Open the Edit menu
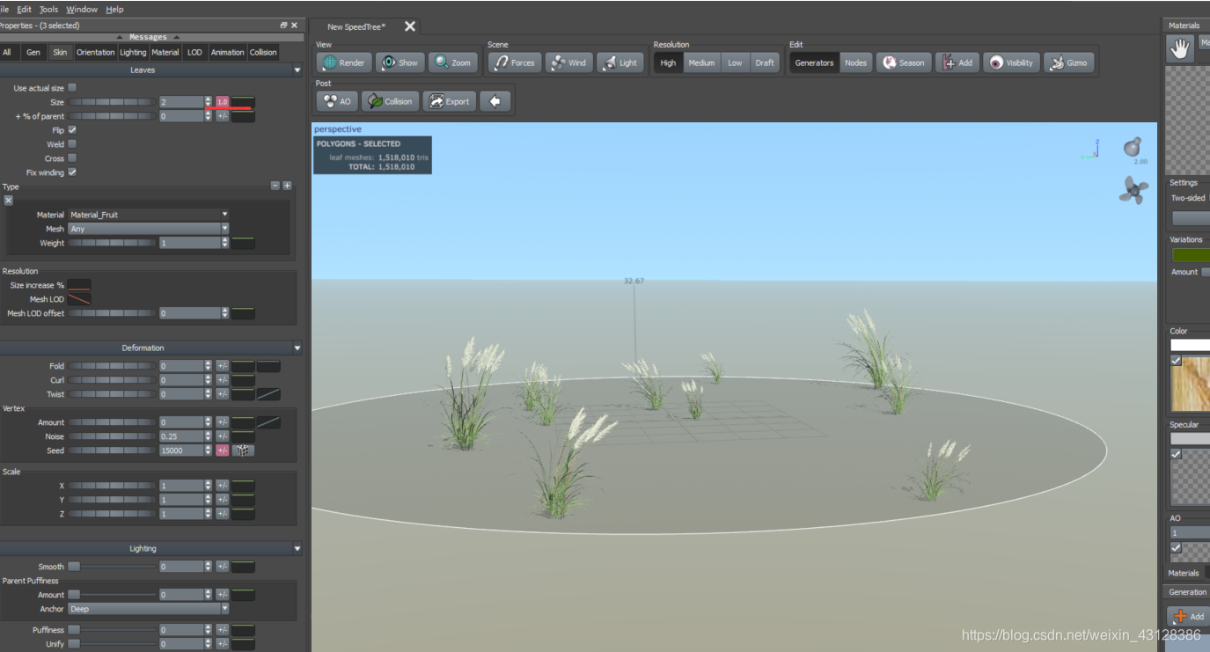Screen dimensions: 1210x652 click(x=24, y=9)
